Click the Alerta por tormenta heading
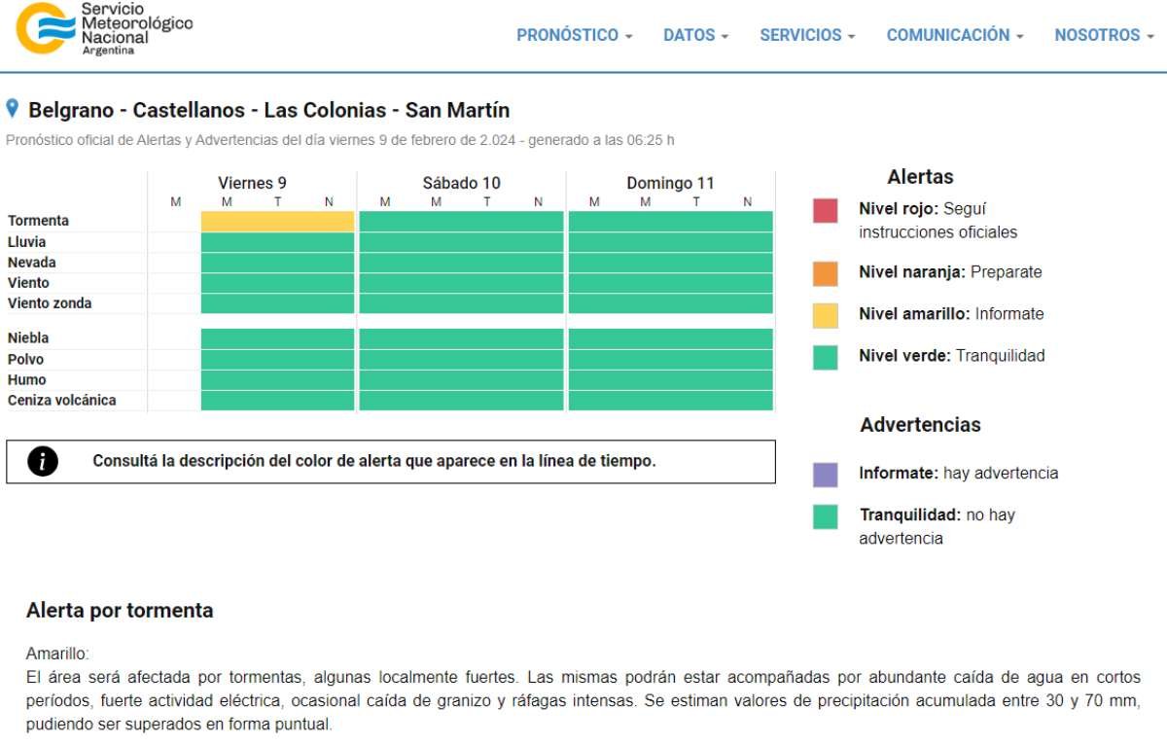The width and height of the screenshot is (1167, 744). click(x=120, y=611)
